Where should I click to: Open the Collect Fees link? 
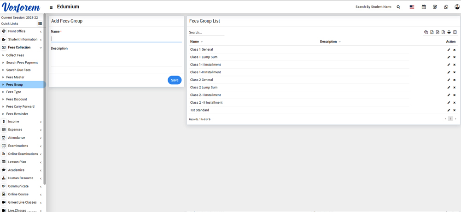click(15, 55)
